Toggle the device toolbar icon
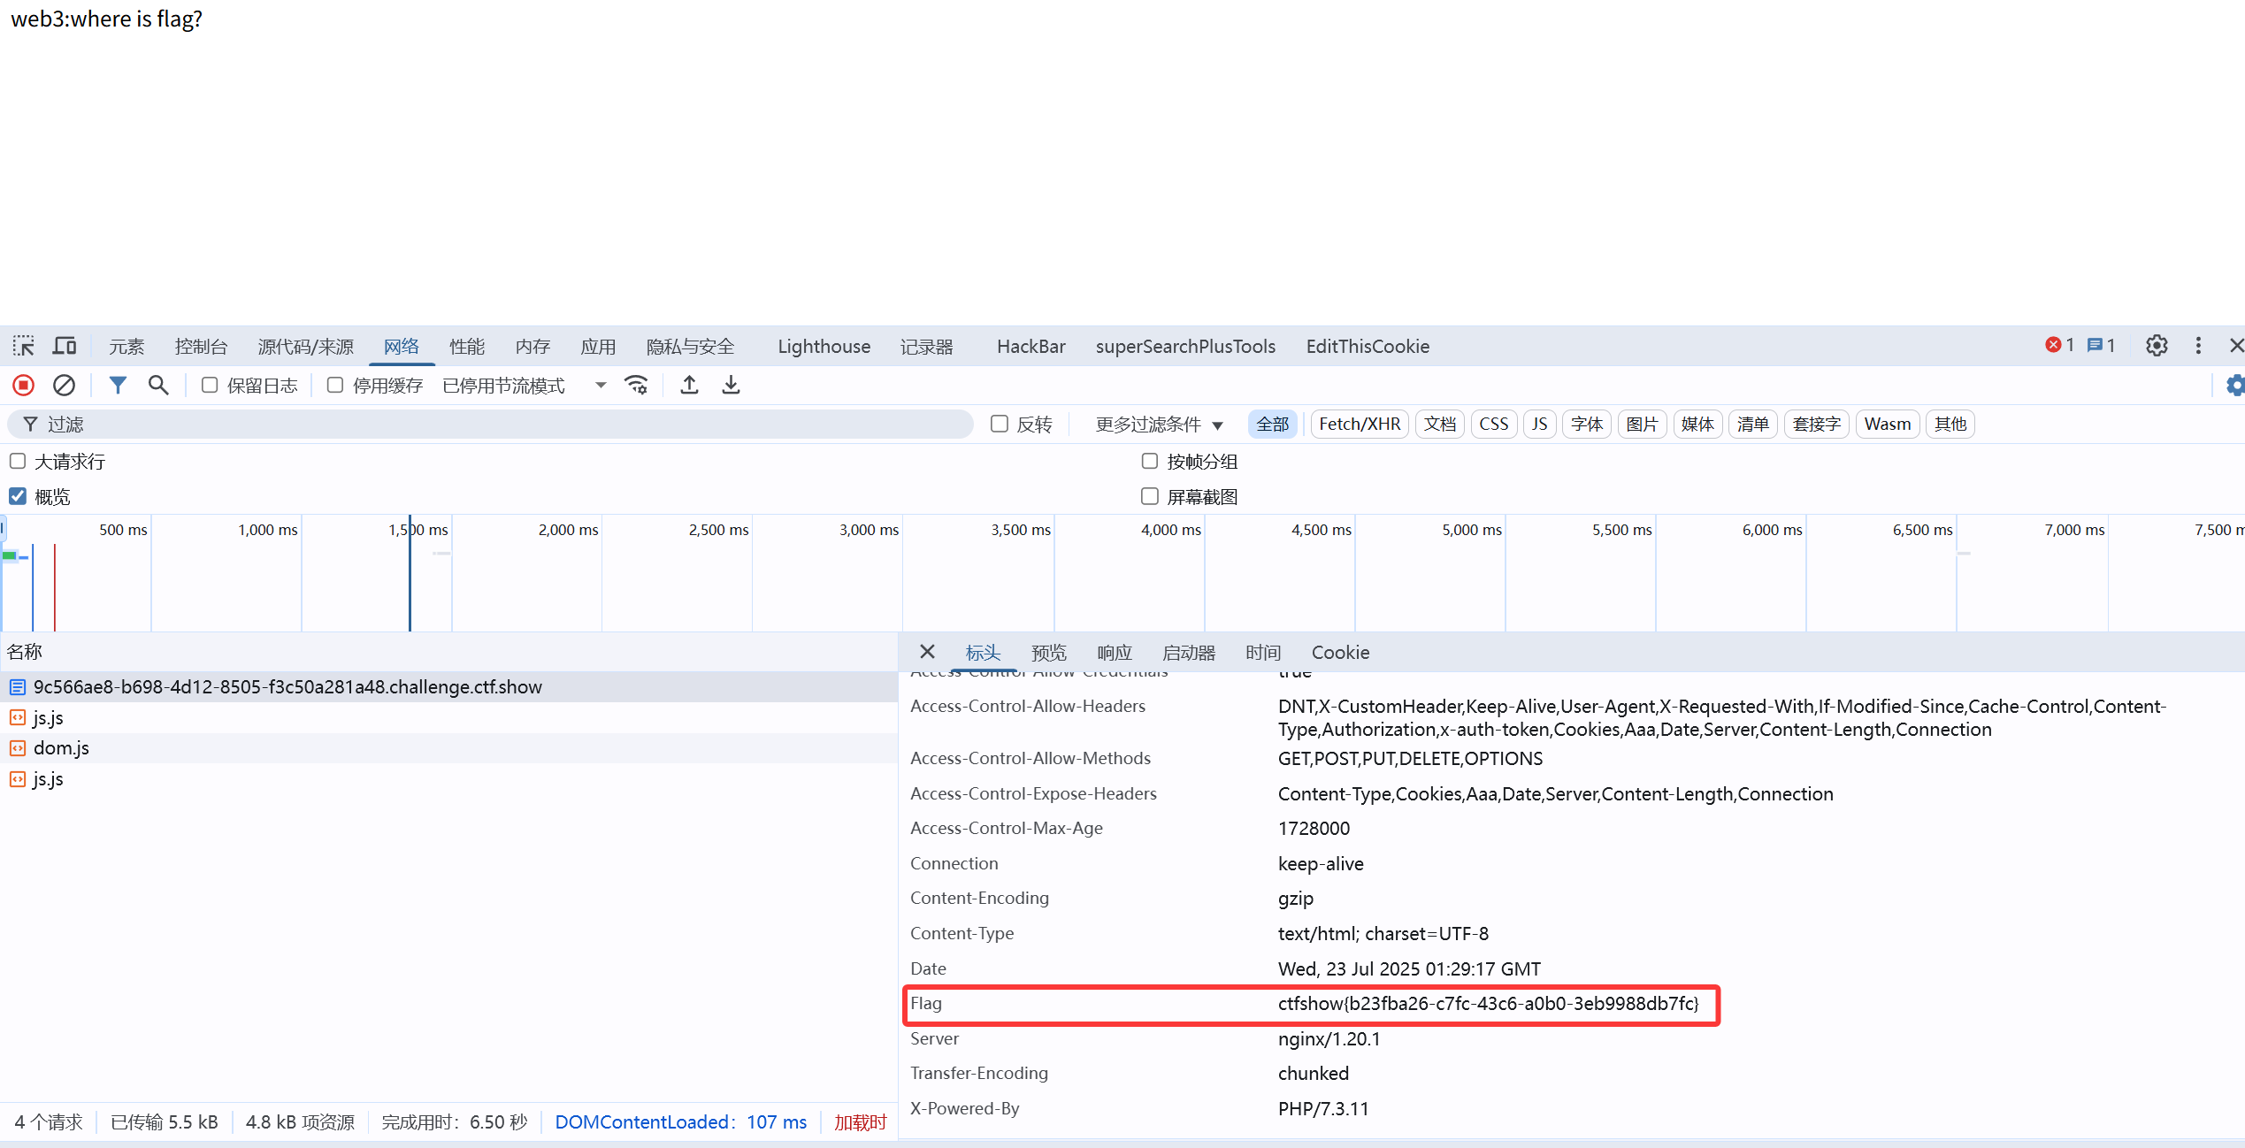 point(65,346)
